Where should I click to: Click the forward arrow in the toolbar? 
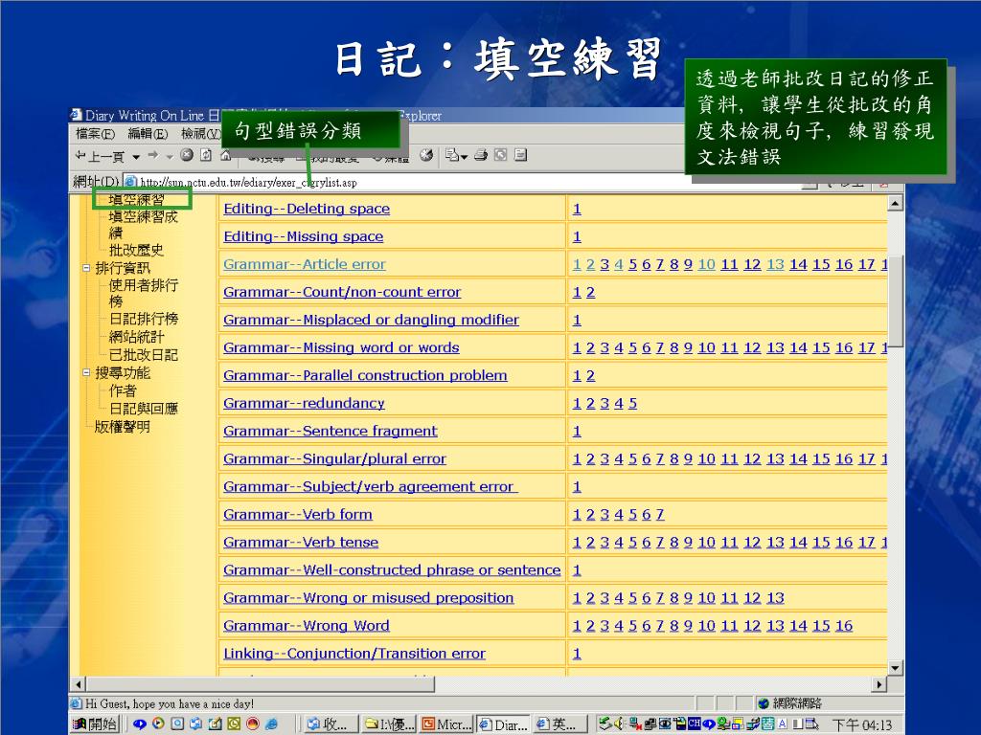point(153,155)
